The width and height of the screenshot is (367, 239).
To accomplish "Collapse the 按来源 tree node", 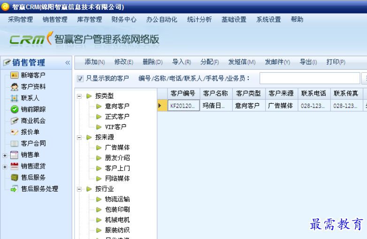I will (79, 138).
